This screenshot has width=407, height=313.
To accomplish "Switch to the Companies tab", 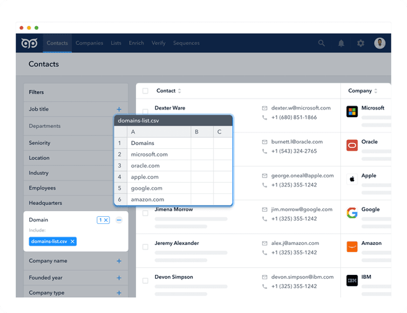I will [x=89, y=43].
